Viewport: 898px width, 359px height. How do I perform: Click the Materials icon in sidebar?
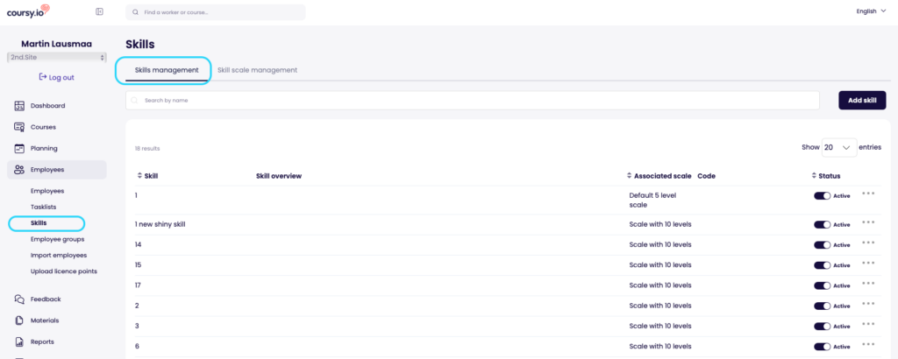19,320
